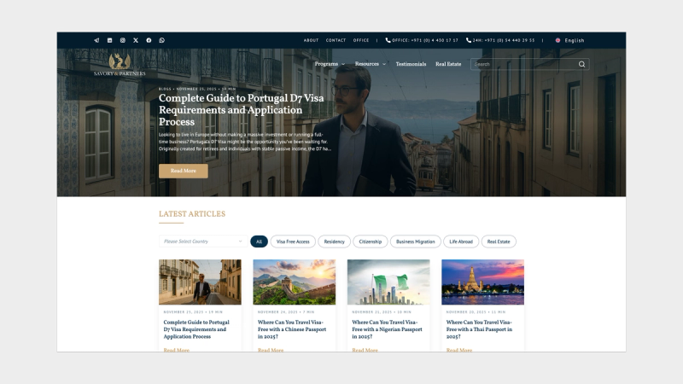
Task: Expand the Programs menu
Action: (x=330, y=64)
